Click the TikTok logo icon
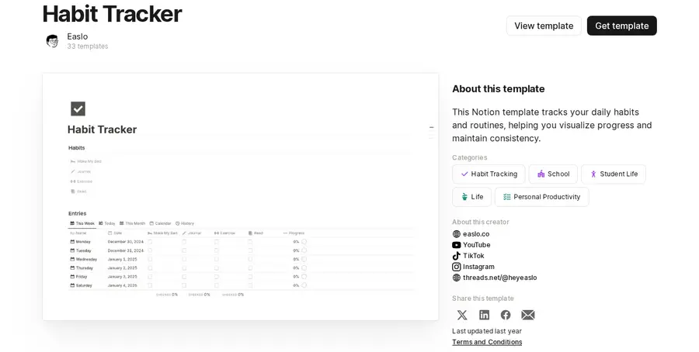This screenshot has width=699, height=352. click(456, 256)
